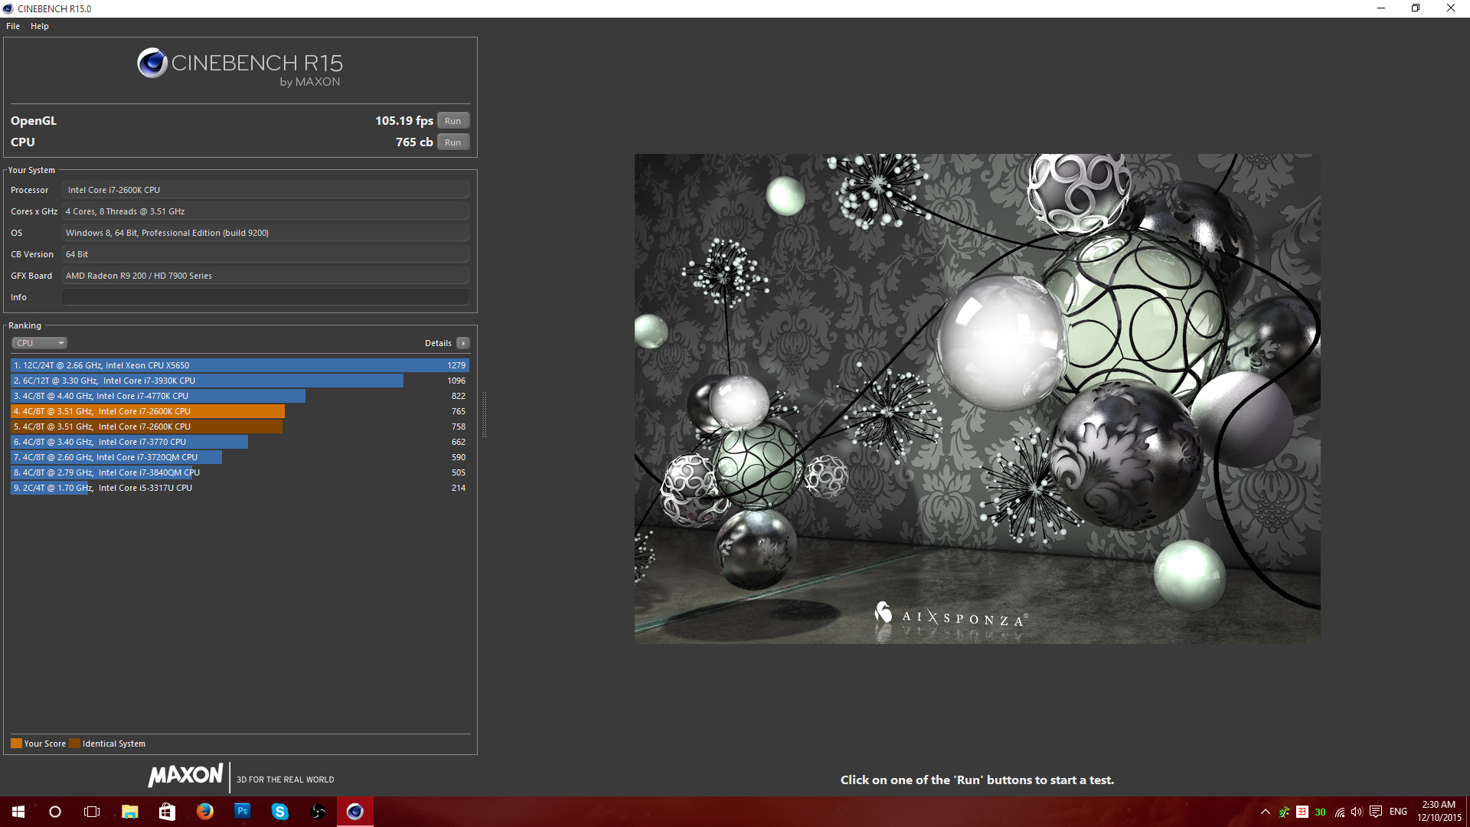1470x827 pixels.
Task: Open File Explorer from taskbar
Action: coord(129,812)
